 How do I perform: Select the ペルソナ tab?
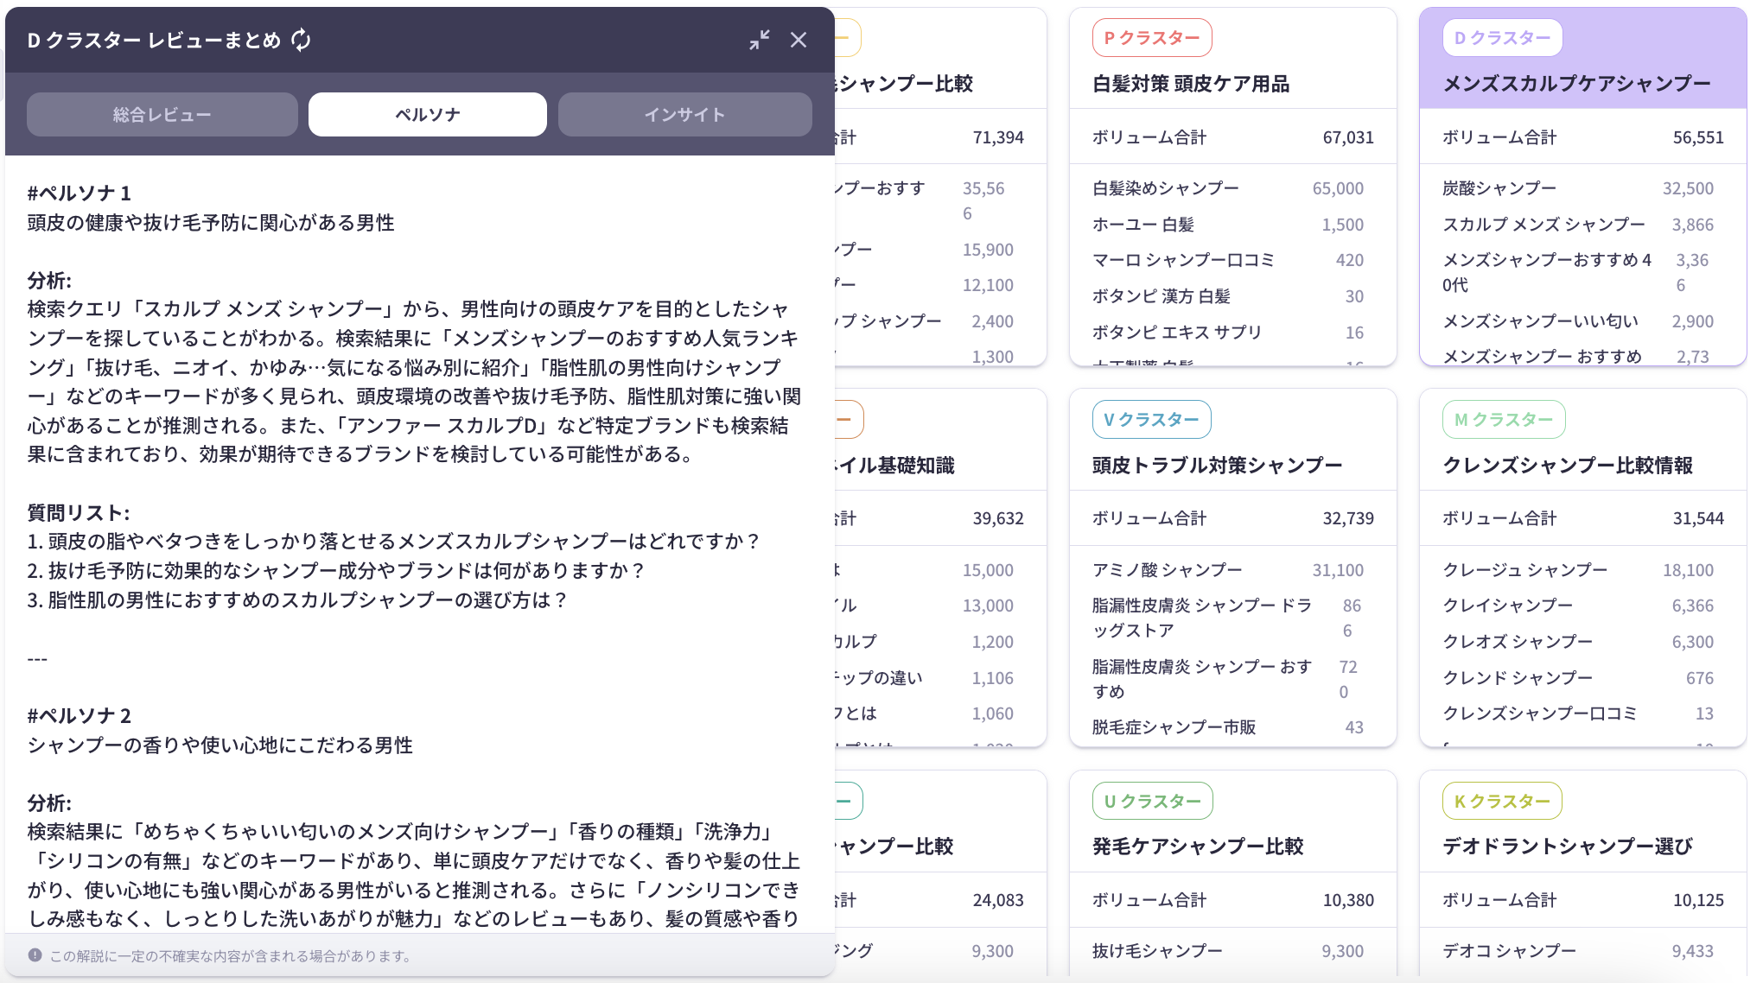tap(428, 115)
